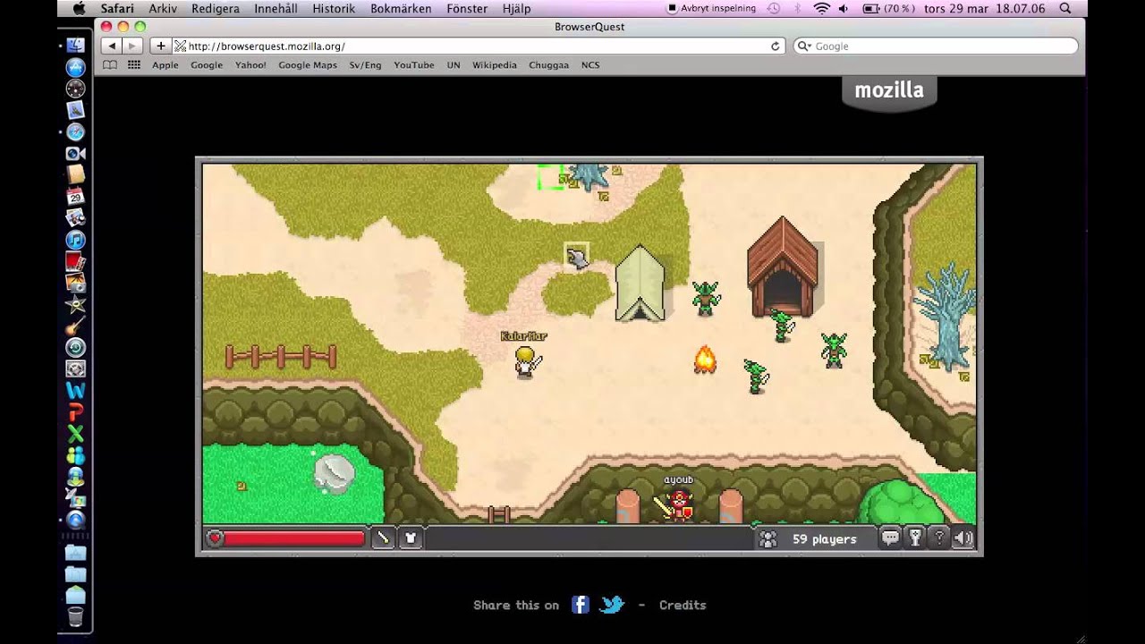Open the NCS bookmark
This screenshot has height=644, width=1145.
(590, 65)
